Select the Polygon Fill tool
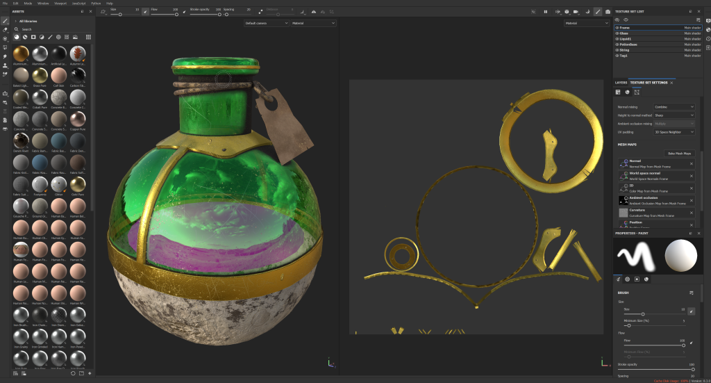 click(6, 47)
